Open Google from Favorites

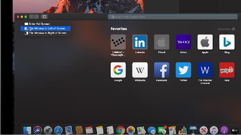pos(118,70)
